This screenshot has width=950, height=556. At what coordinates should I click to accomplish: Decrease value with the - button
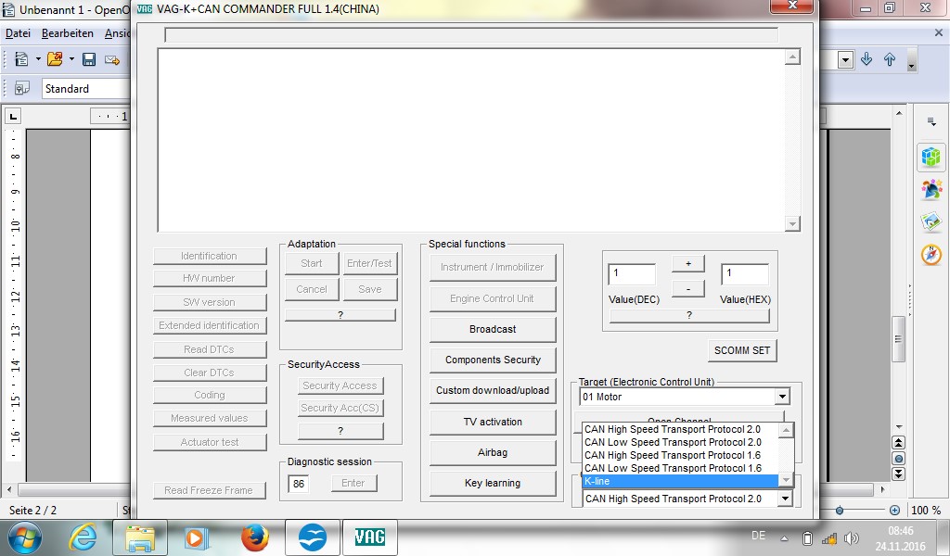coord(688,288)
